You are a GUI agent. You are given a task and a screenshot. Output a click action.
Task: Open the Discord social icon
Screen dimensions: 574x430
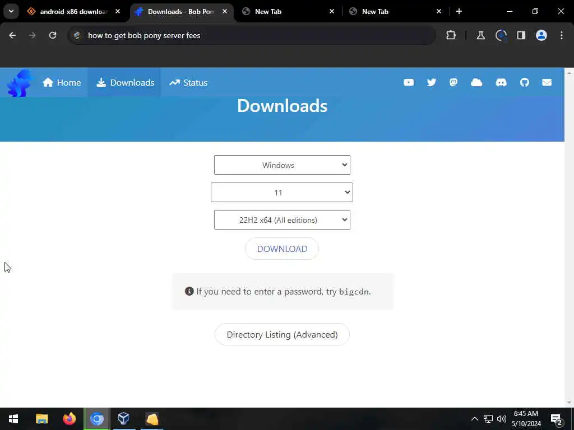501,83
